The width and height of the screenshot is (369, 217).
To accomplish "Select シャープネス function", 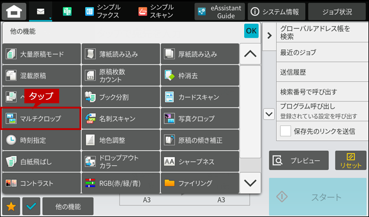I will [x=200, y=161].
